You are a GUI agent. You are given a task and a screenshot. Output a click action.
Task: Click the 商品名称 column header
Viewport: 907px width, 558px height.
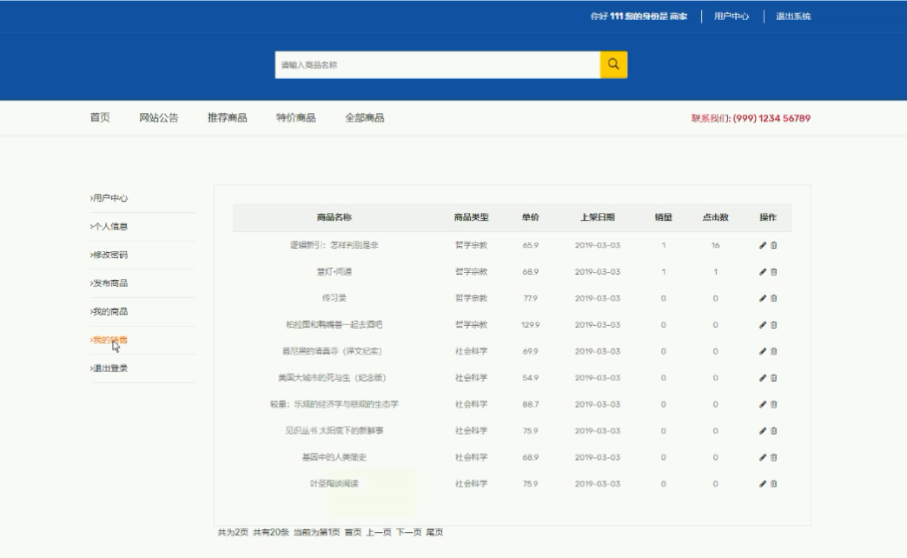[x=334, y=217]
